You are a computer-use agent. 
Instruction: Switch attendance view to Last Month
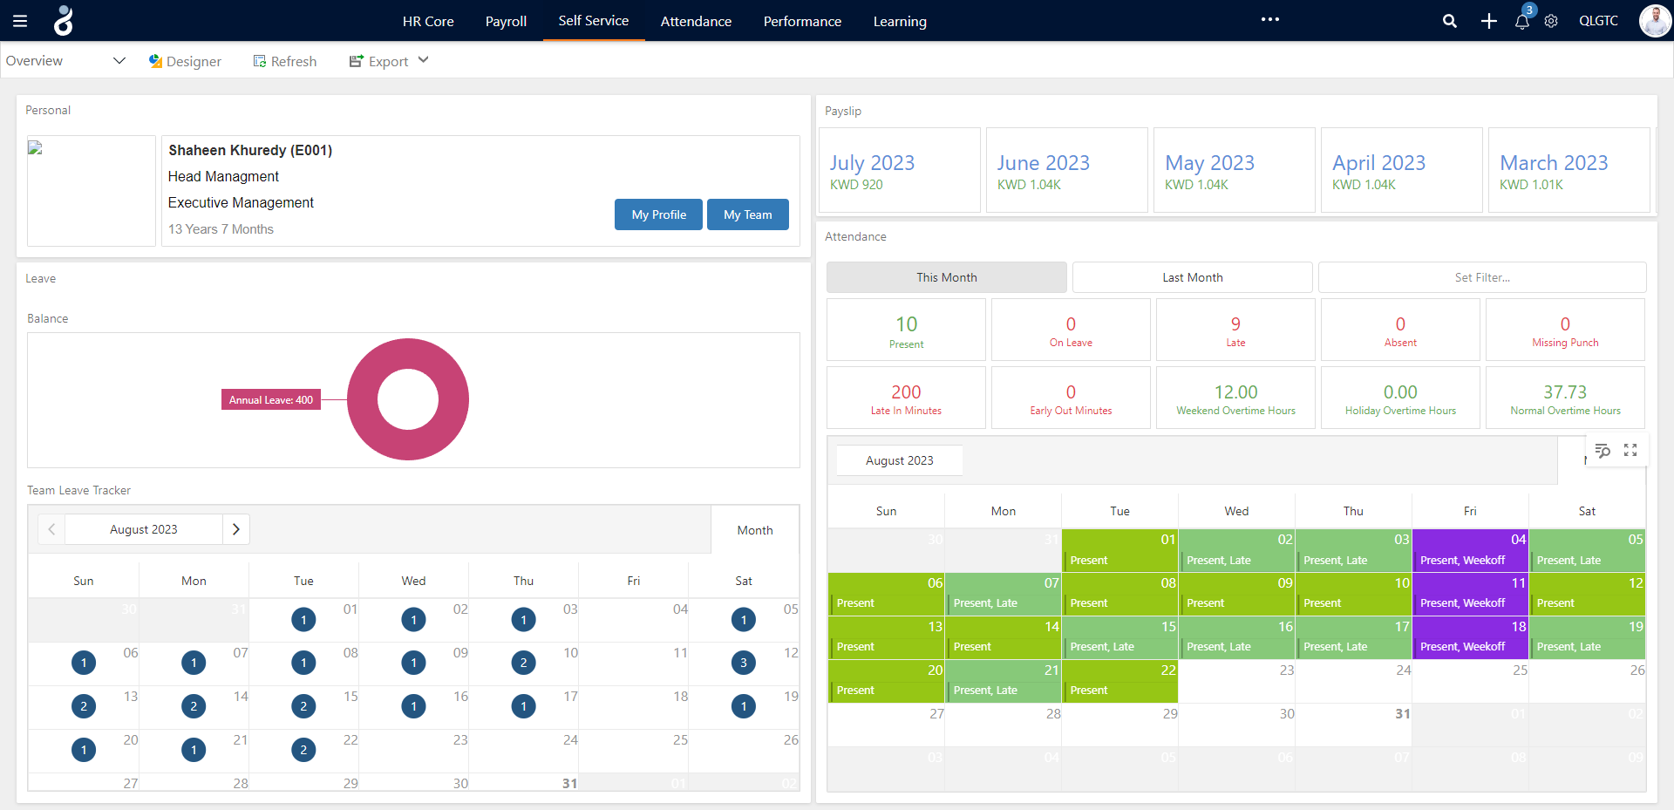[1192, 277]
